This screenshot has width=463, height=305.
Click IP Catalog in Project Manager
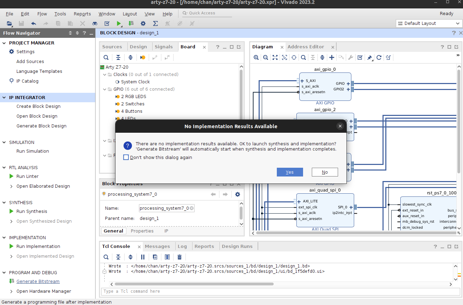tap(27, 81)
